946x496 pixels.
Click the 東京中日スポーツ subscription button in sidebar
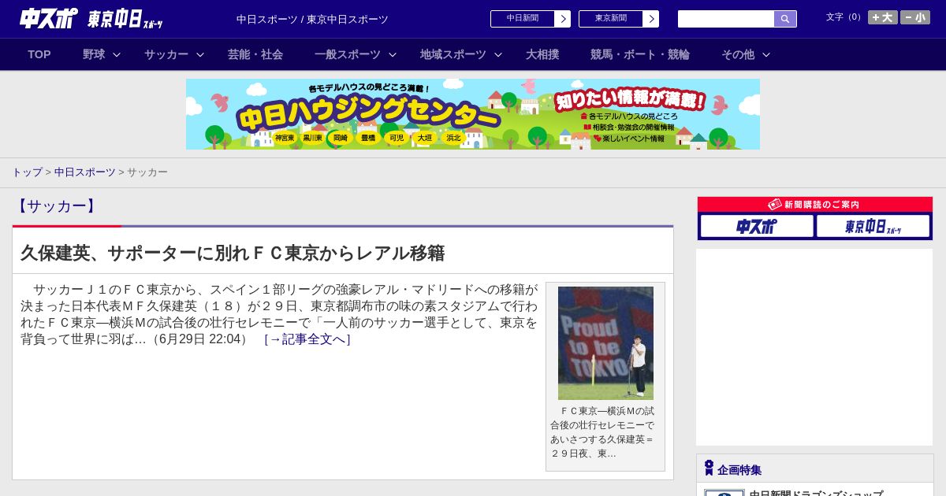[873, 226]
